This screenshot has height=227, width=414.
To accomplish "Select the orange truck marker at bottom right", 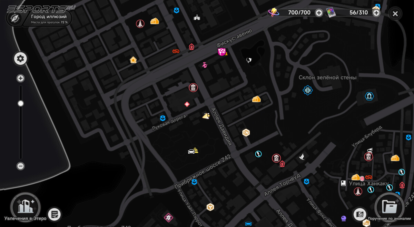I will tap(366, 224).
